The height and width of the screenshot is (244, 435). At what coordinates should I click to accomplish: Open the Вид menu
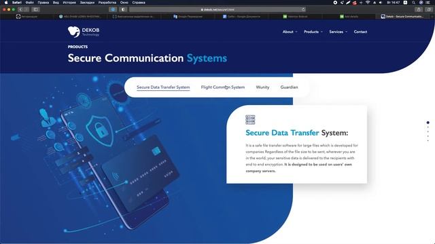coord(56,3)
